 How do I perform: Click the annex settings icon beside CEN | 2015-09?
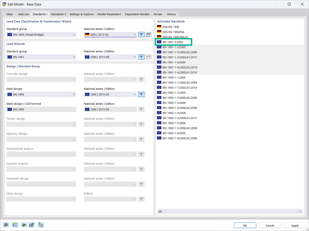148,57
